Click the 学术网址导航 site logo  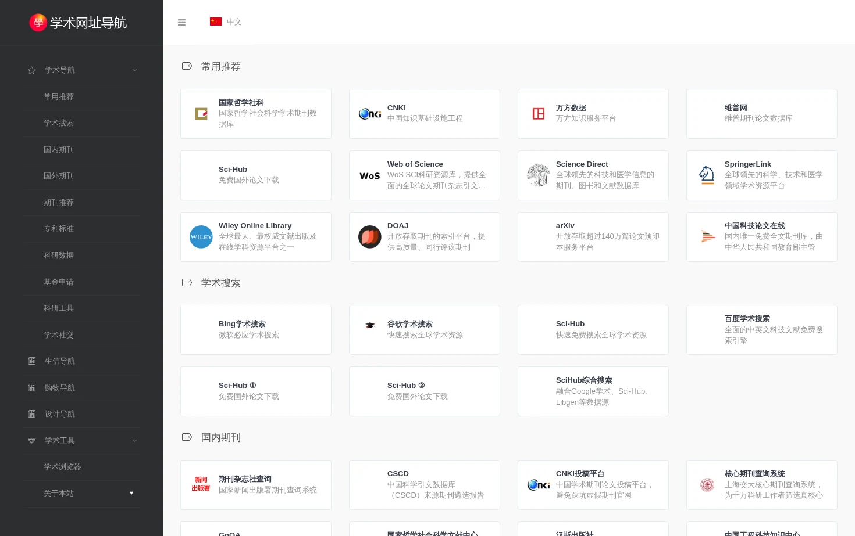78,23
